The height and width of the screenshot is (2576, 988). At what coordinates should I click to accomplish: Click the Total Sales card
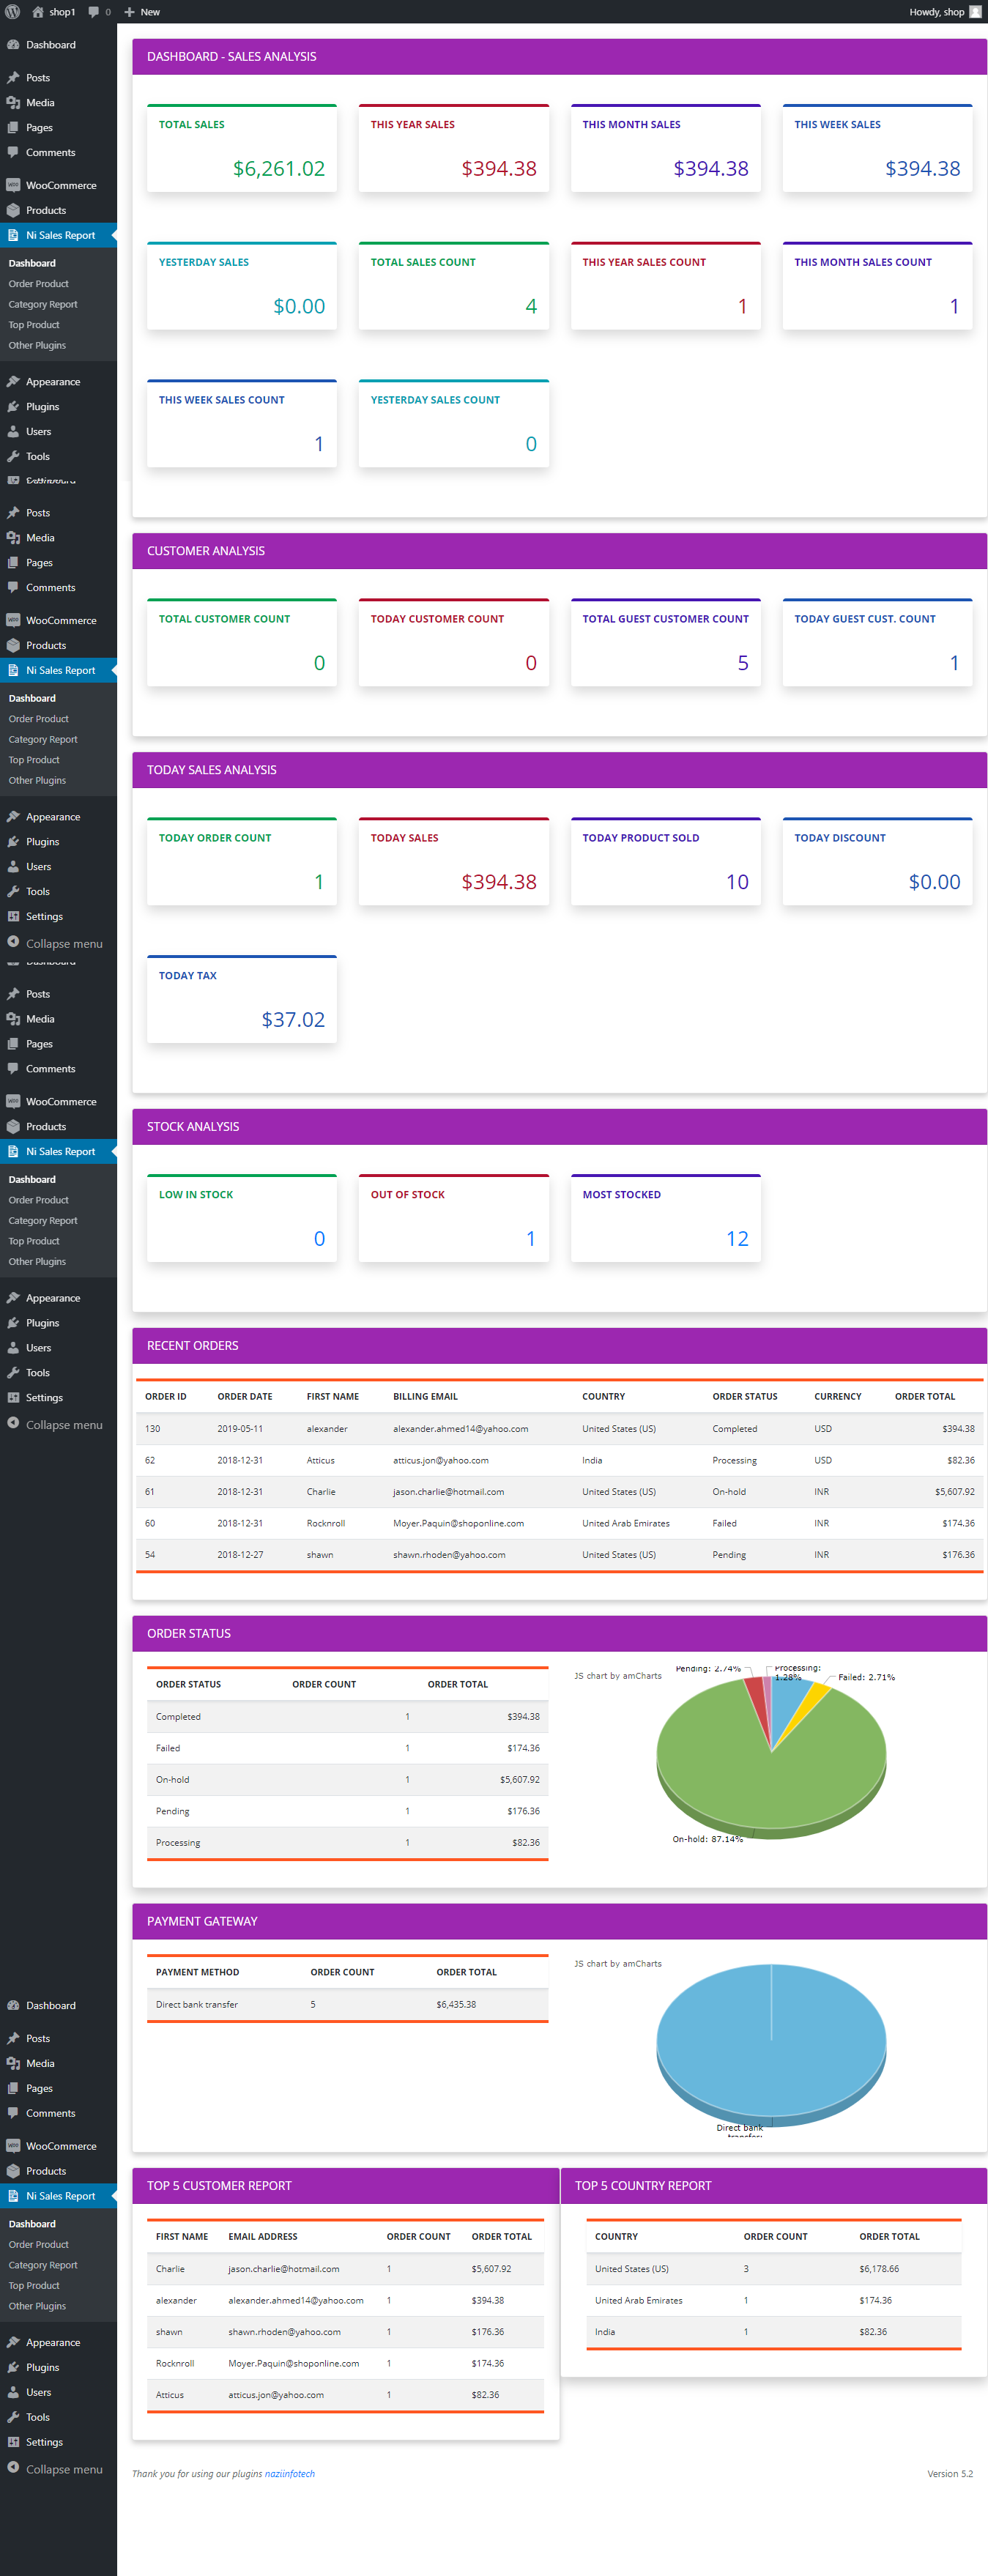[241, 148]
